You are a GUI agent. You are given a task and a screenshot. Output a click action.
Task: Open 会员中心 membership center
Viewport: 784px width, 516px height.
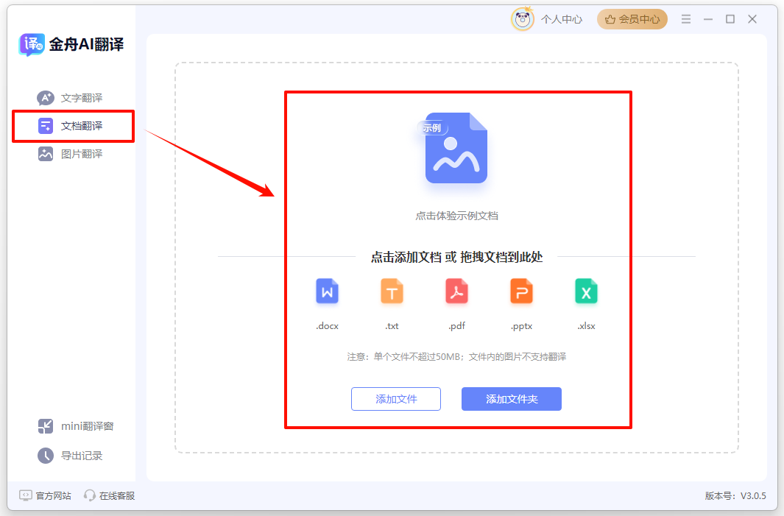[x=632, y=18]
